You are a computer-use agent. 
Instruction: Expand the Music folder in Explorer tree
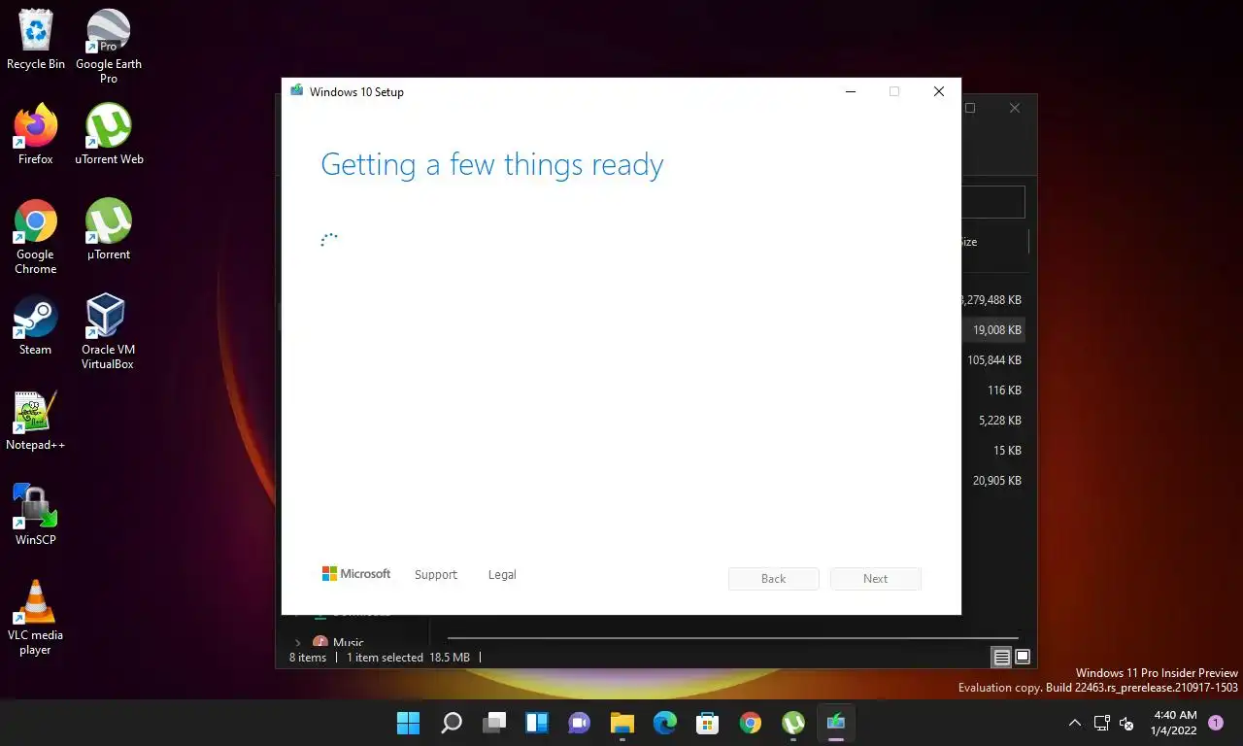pos(298,642)
